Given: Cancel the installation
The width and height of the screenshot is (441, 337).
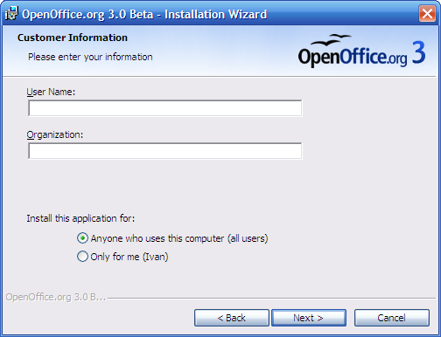Looking at the screenshot, I should 392,318.
